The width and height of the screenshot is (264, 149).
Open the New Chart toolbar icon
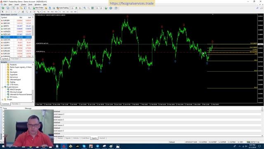coord(3,8)
